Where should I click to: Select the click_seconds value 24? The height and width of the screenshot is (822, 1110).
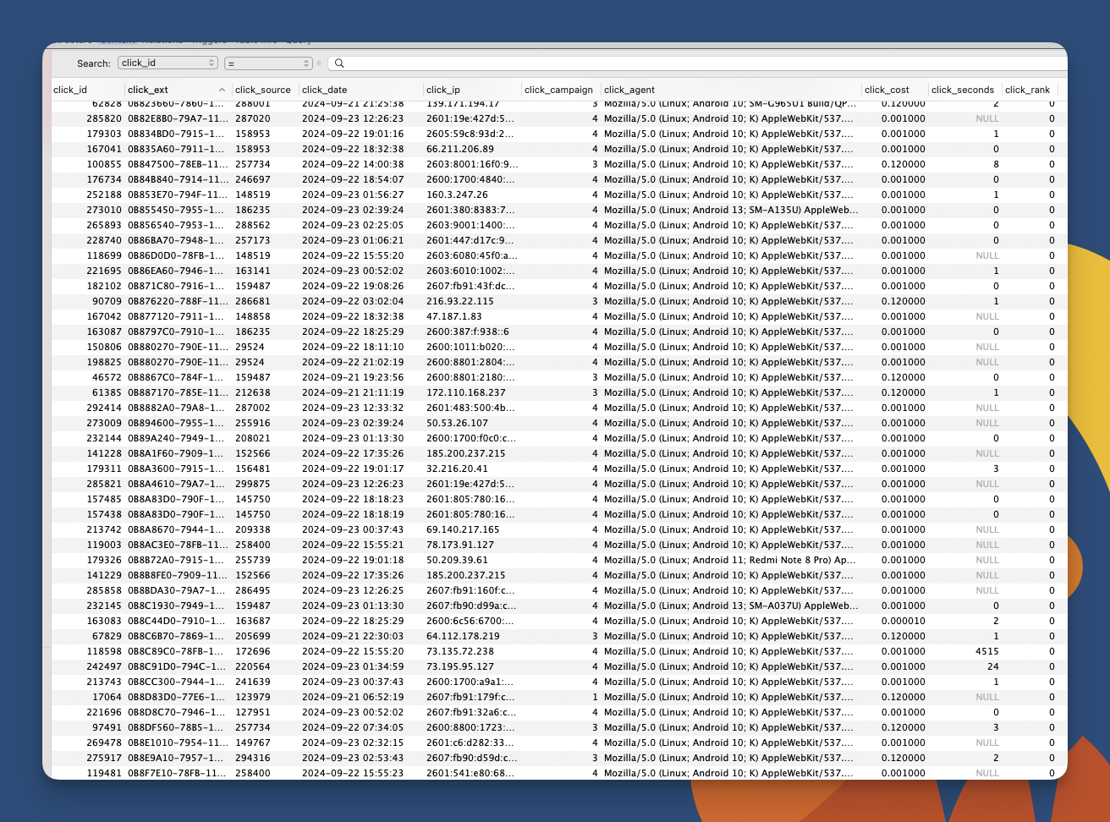coord(992,666)
